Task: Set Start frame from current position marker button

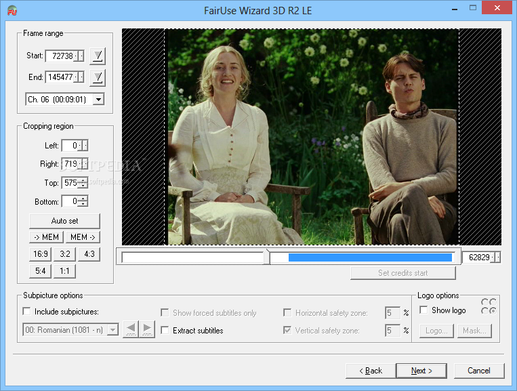Action: pos(98,56)
